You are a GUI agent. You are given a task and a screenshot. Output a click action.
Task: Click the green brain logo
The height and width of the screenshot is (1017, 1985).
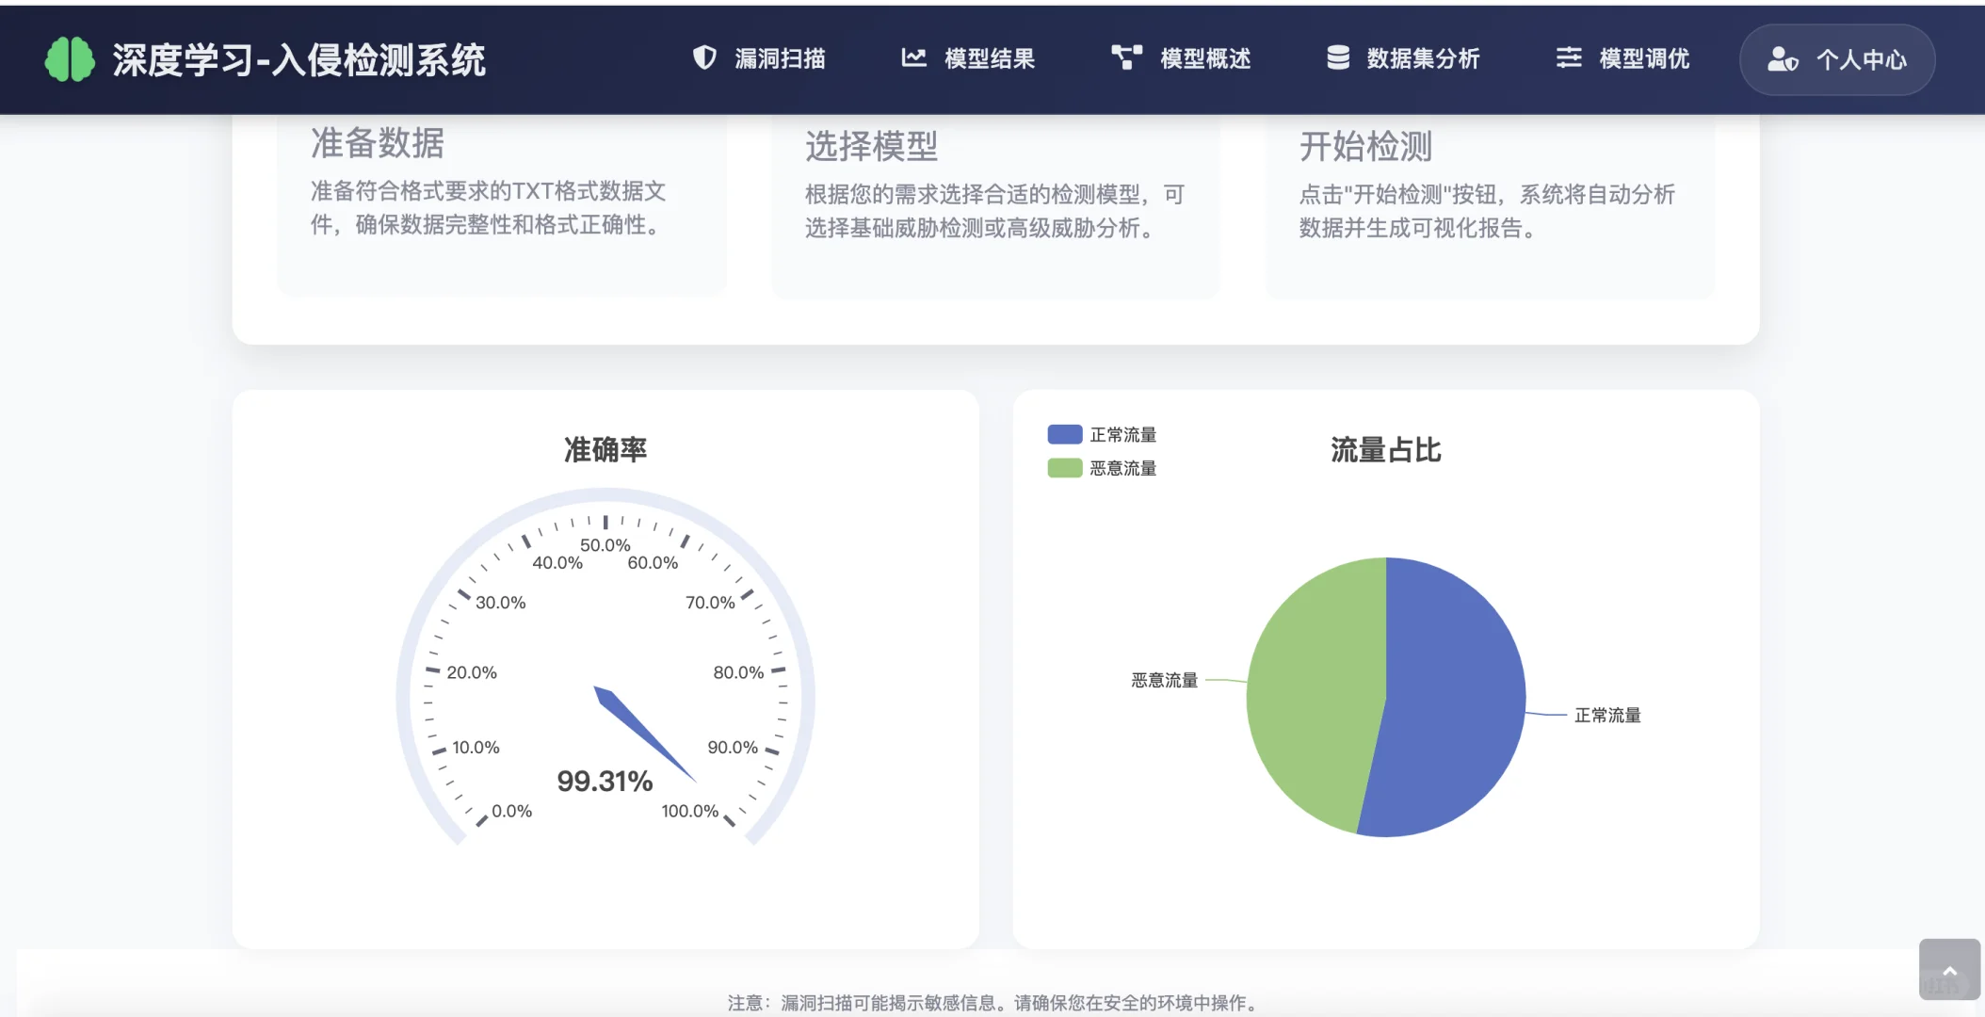pyautogui.click(x=70, y=58)
